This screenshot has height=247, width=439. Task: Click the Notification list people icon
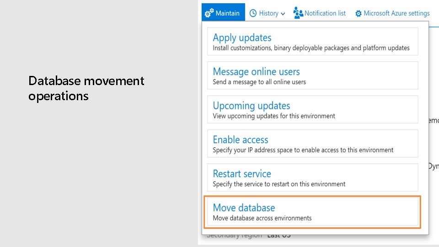click(x=298, y=13)
